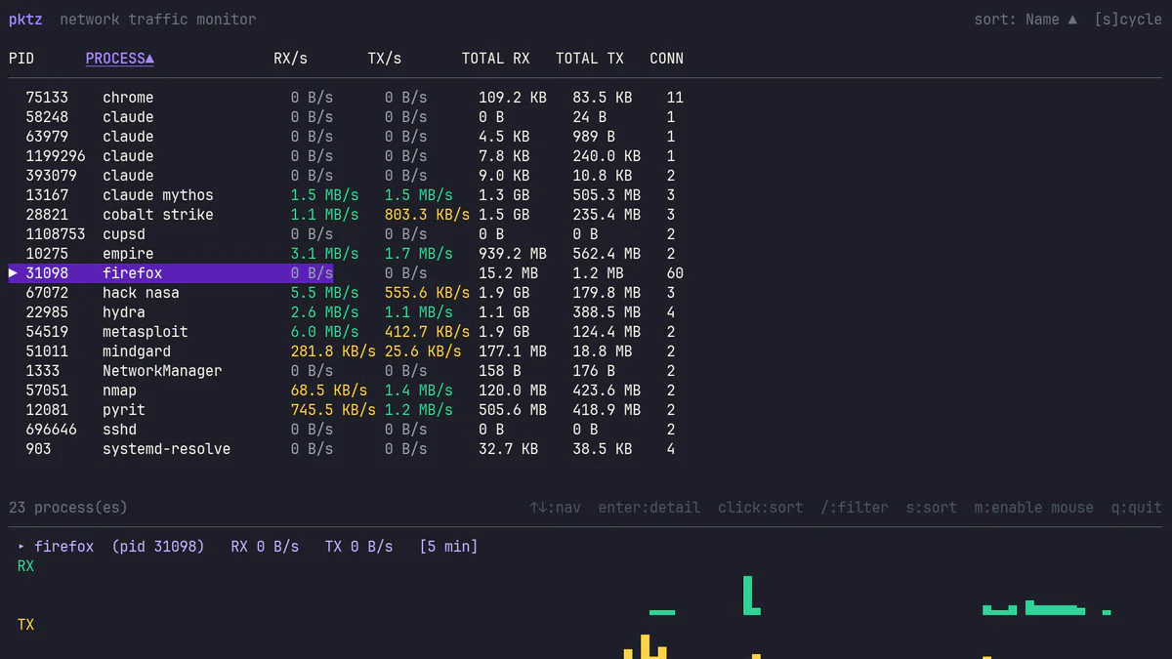Sort by the TOTAL TX column header
Viewport: 1172px width, 659px height.
[x=590, y=59]
